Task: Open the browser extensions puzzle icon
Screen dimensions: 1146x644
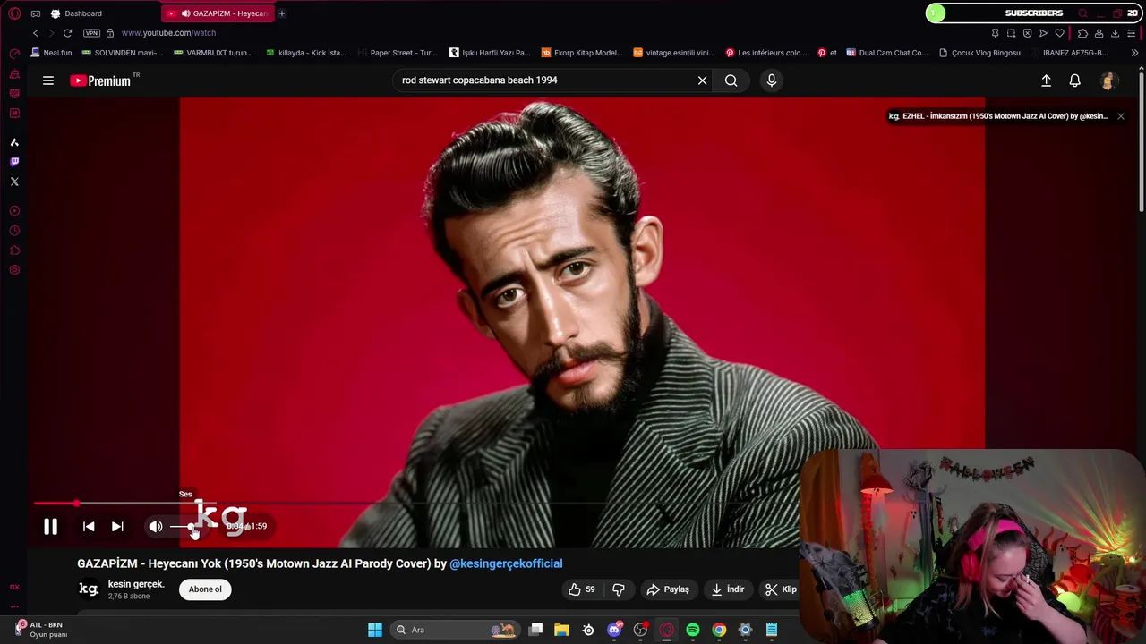Action: [x=1082, y=33]
